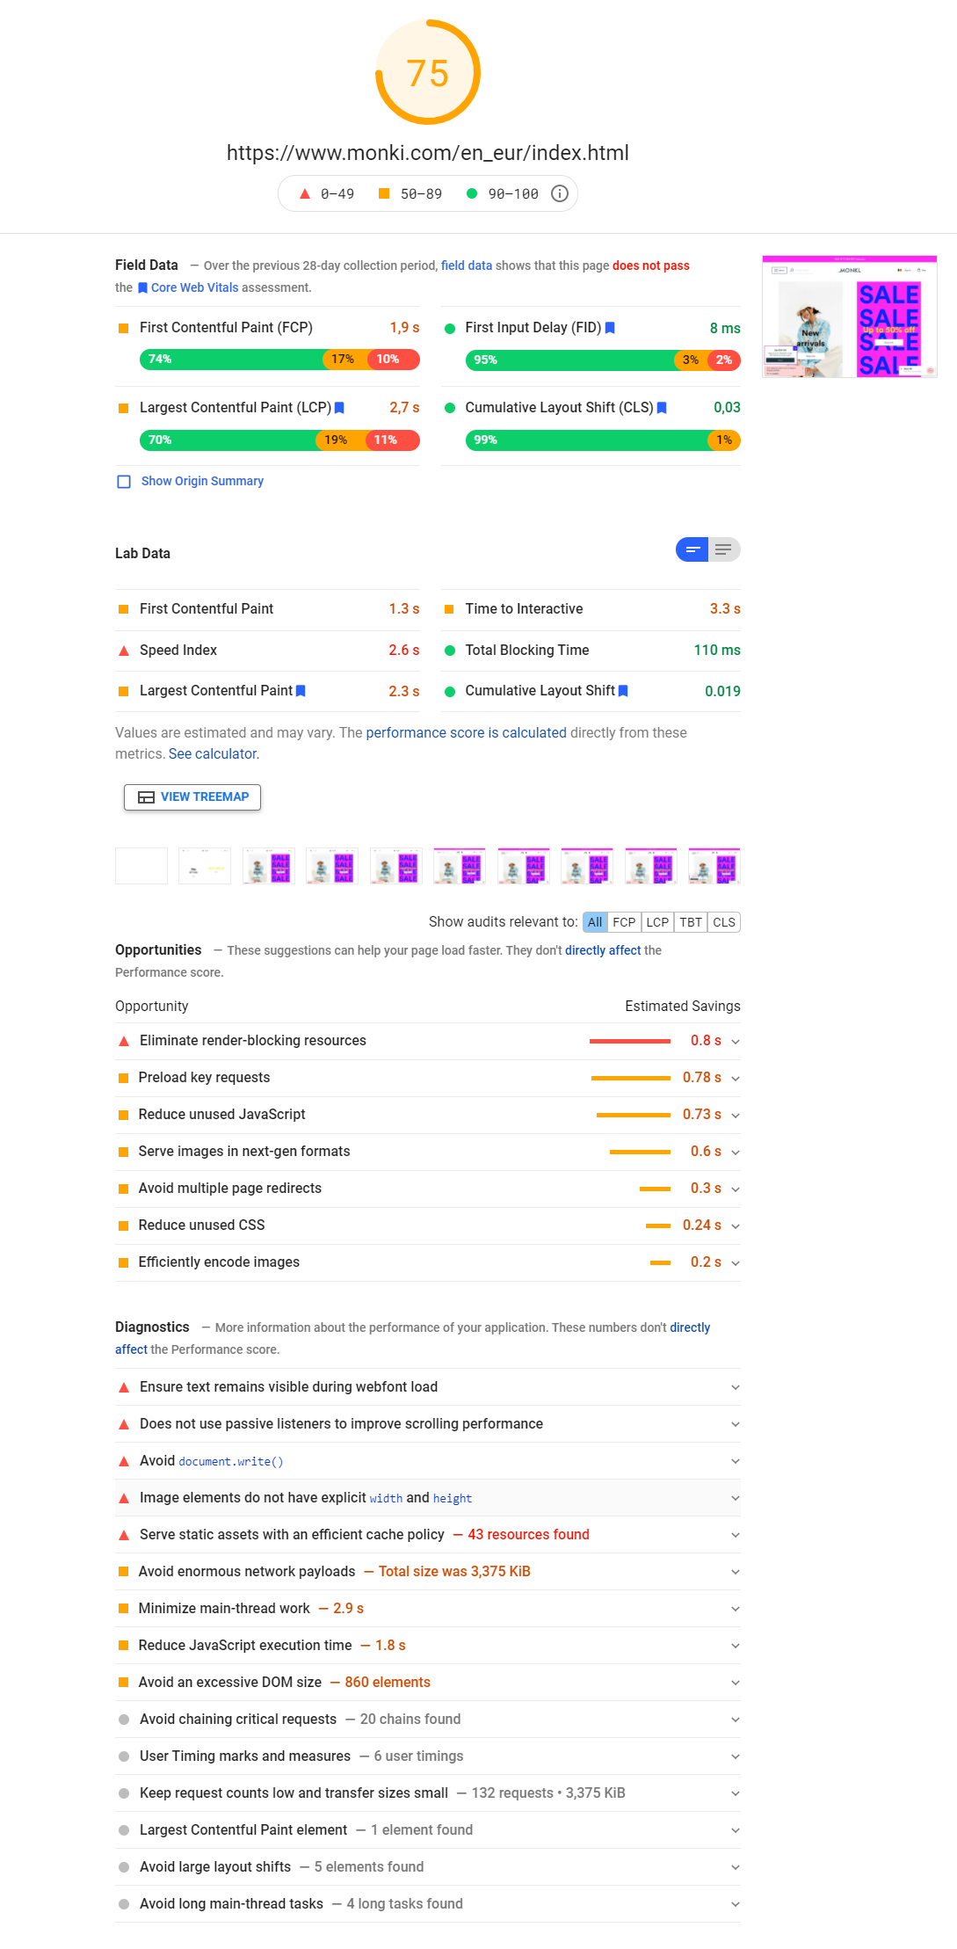
Task: Open the field data link
Action: (467, 265)
